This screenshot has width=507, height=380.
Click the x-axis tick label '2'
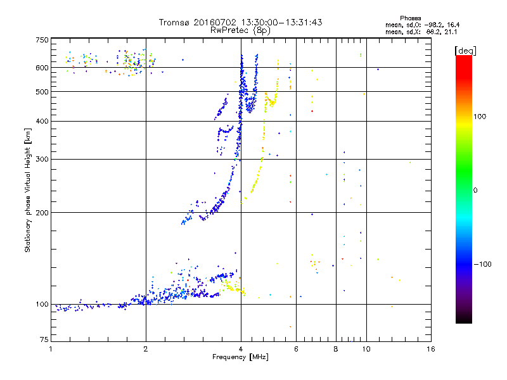click(146, 349)
